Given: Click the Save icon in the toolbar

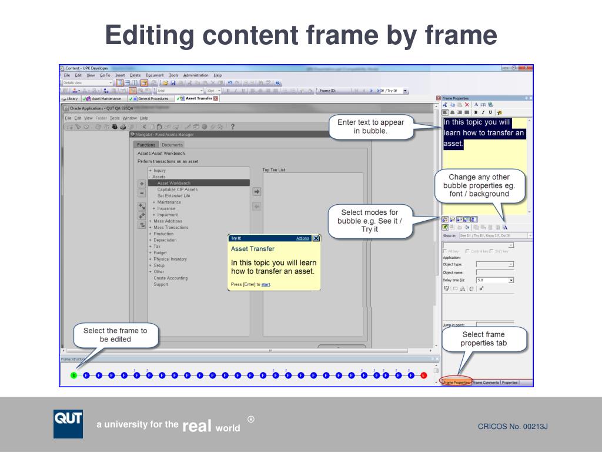Looking at the screenshot, I should coord(173,82).
